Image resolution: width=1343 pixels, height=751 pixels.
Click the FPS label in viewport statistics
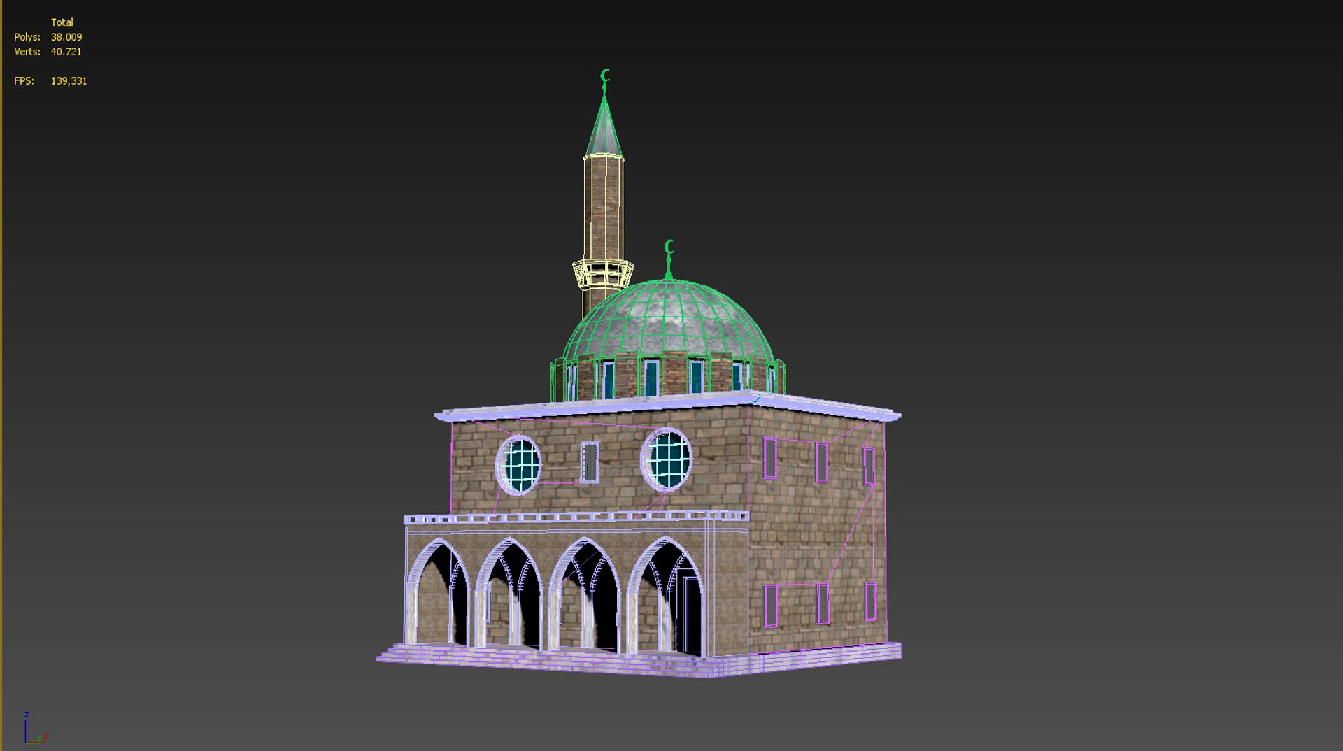pyautogui.click(x=24, y=81)
